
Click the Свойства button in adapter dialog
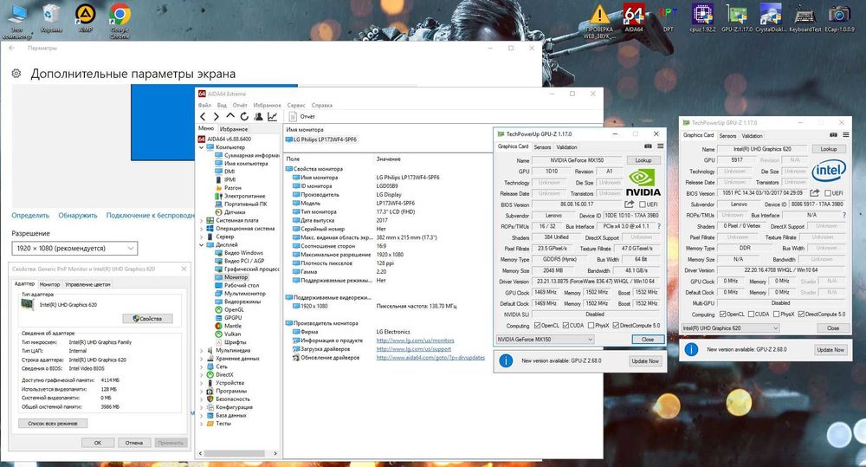point(147,318)
